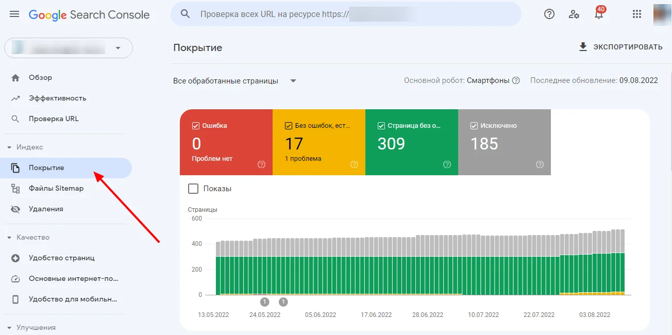Toggle the Ошибка checkbox
The image size is (672, 335).
[x=196, y=126]
